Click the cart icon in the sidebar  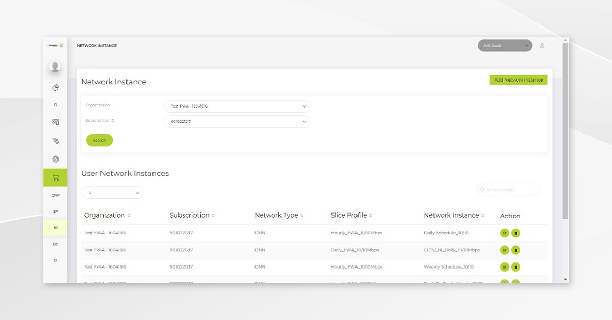55,178
